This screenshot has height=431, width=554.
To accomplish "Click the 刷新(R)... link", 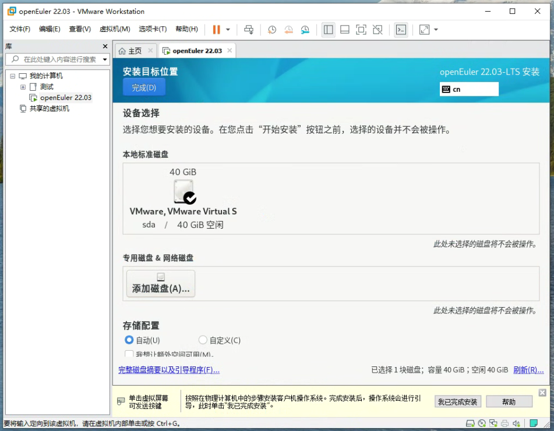I will 528,370.
